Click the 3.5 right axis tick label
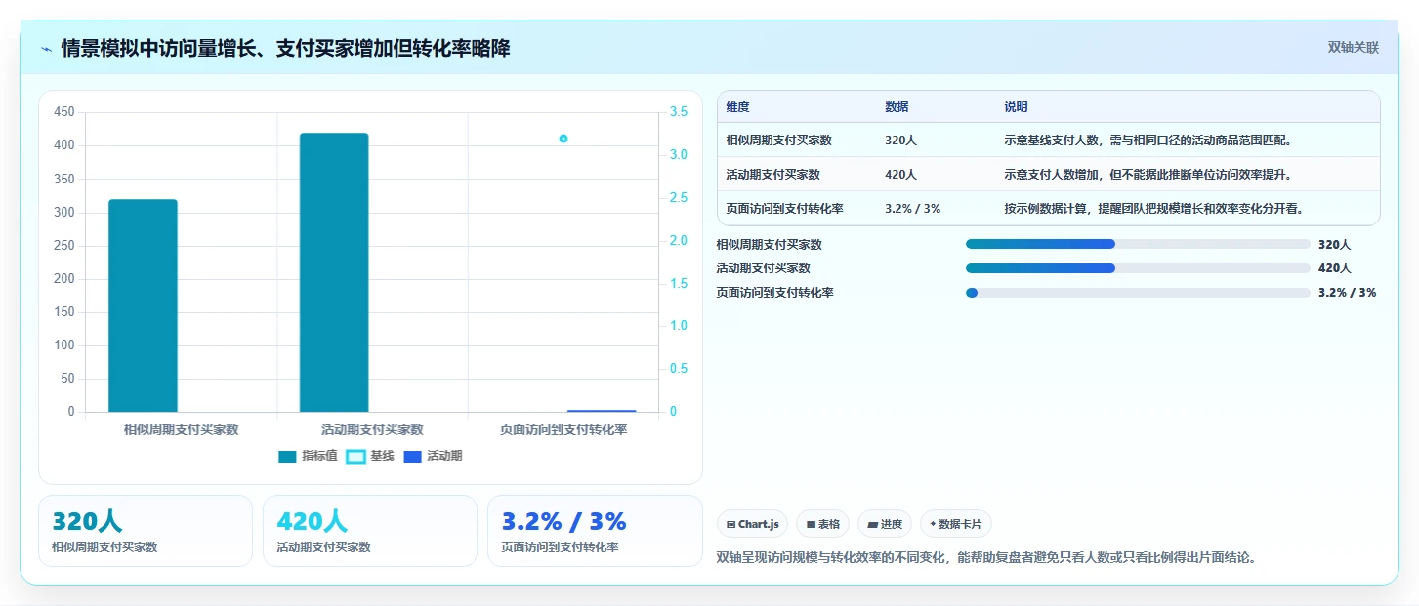This screenshot has width=1419, height=606. coord(679,112)
